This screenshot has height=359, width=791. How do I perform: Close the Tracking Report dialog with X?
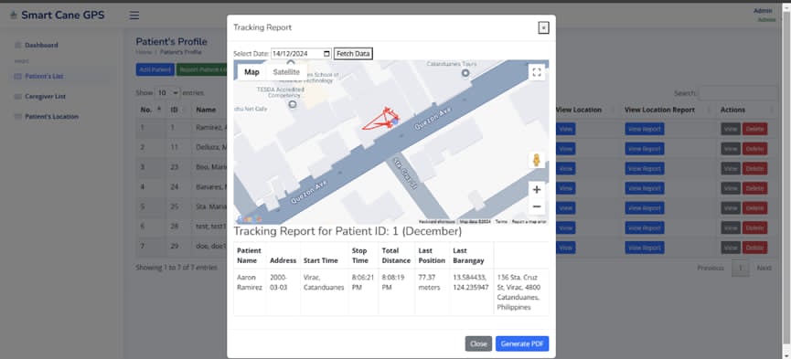click(543, 27)
